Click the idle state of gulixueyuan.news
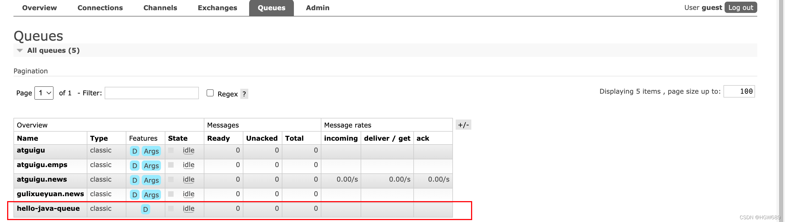This screenshot has width=785, height=222. 188,194
